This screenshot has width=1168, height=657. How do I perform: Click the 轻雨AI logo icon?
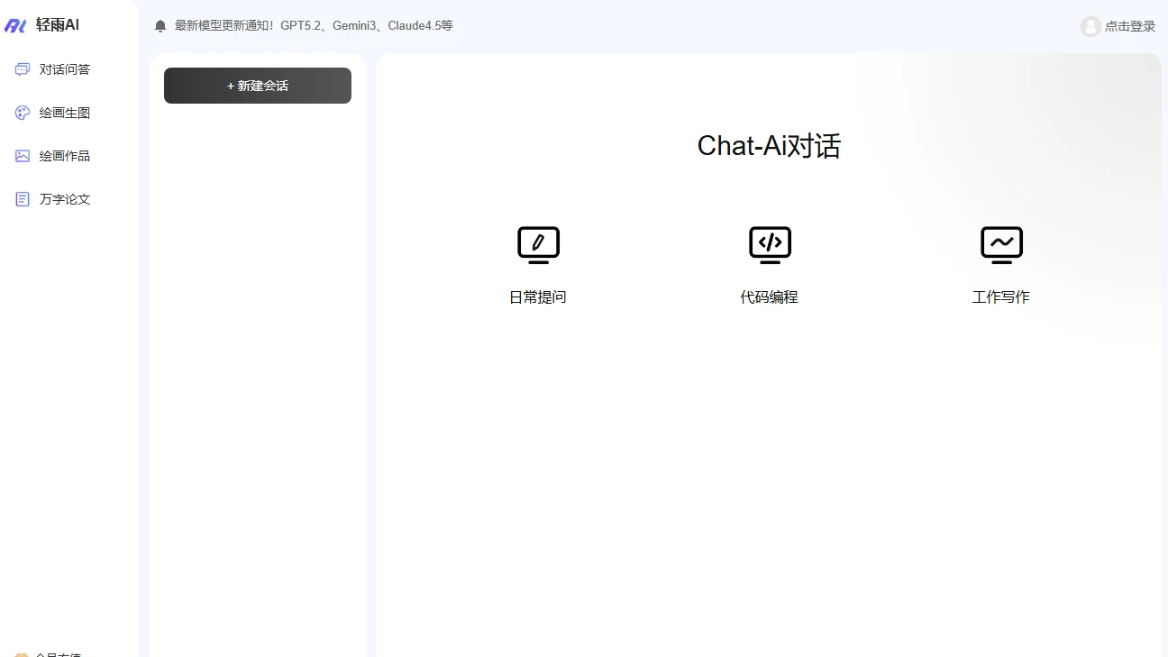click(15, 26)
